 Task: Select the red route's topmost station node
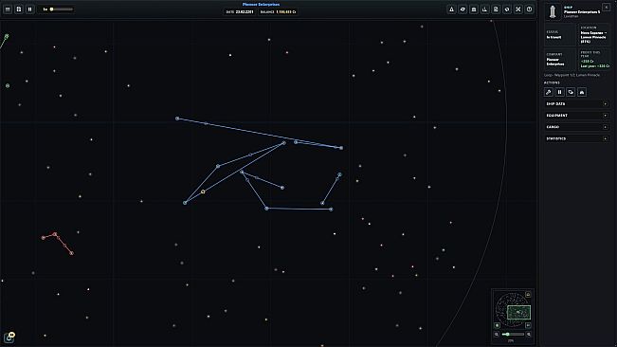click(55, 234)
